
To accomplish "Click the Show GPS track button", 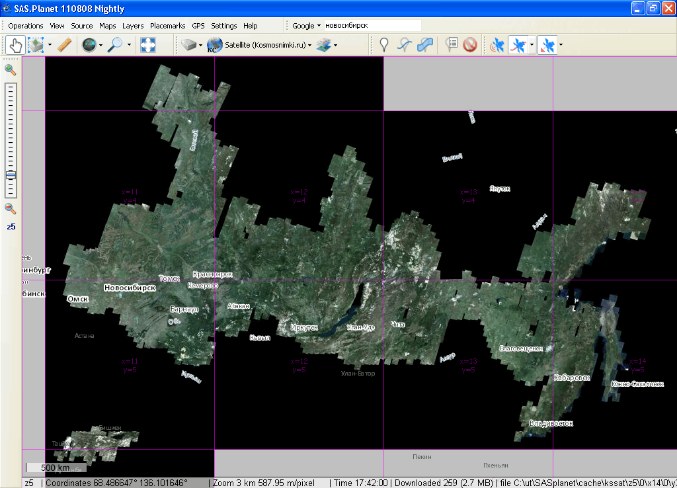I will coord(518,45).
